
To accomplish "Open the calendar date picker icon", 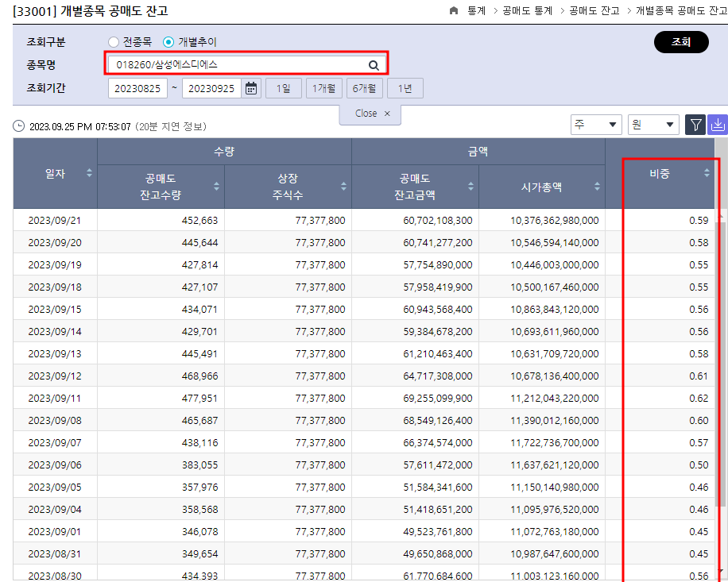I will (x=251, y=88).
